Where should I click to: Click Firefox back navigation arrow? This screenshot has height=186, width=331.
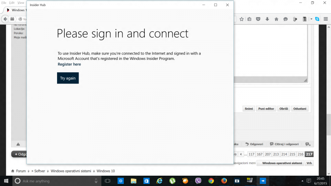pyautogui.click(x=5, y=19)
